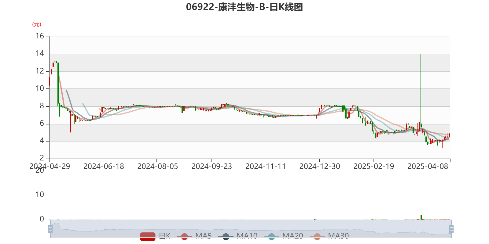The width and height of the screenshot is (489, 244).
Task: Click the price axis label 6
Action: (x=42, y=123)
